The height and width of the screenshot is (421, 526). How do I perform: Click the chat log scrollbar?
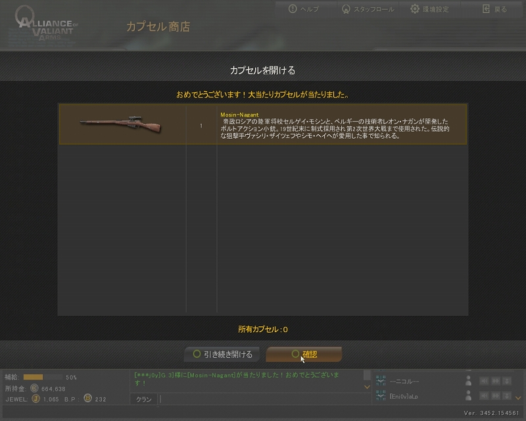367,376
